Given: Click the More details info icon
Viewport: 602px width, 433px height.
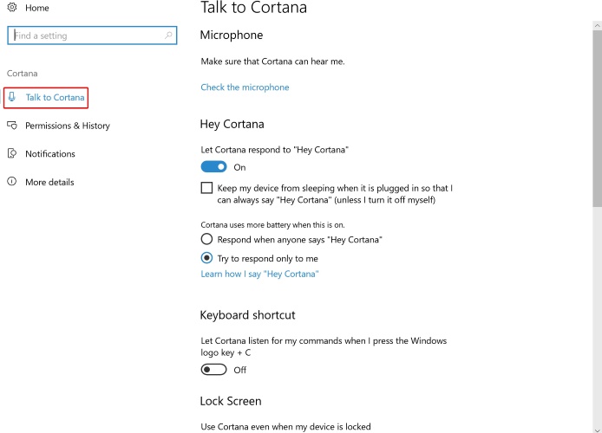Looking at the screenshot, I should (x=12, y=181).
